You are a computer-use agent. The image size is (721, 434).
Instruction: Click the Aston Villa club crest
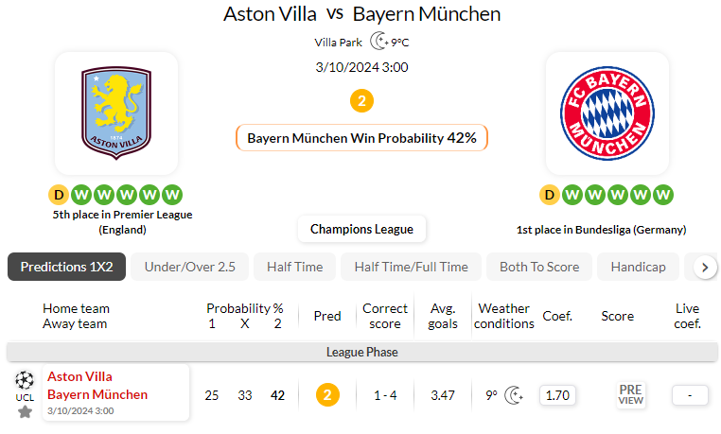[x=115, y=111]
